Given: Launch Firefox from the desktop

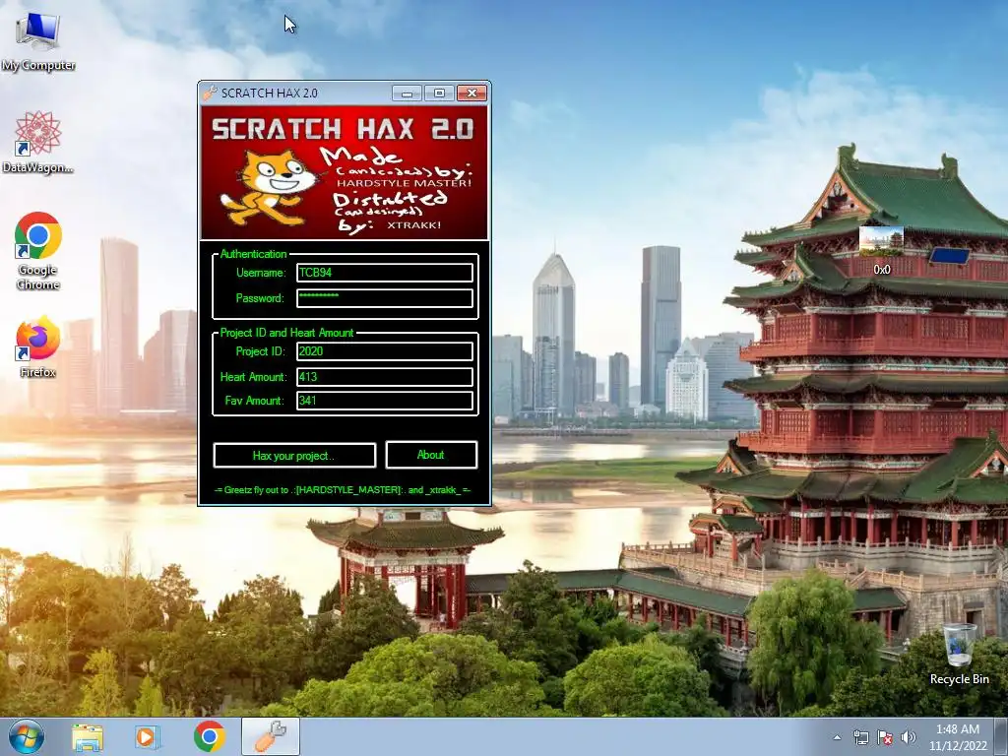Looking at the screenshot, I should pyautogui.click(x=38, y=346).
